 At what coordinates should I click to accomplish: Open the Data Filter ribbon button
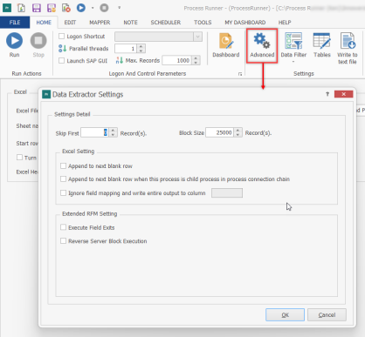coord(293,45)
